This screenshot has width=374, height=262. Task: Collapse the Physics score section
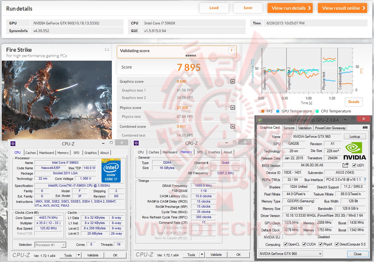(232, 108)
